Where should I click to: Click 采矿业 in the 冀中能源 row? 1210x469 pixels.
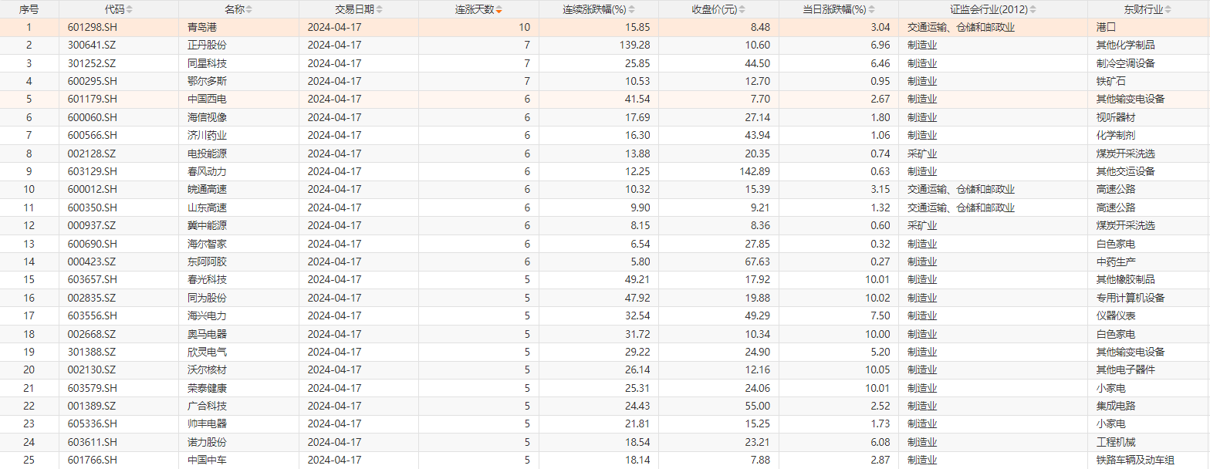click(922, 226)
